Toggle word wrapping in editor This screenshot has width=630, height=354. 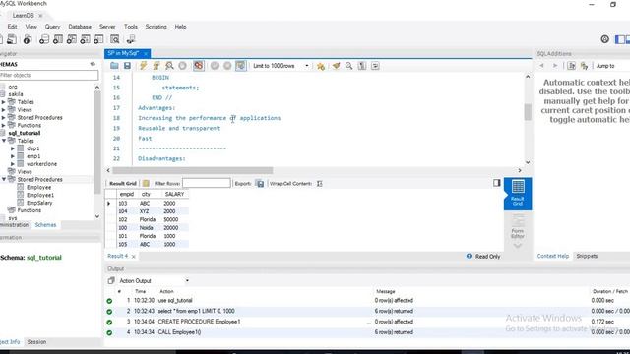pyautogui.click(x=375, y=66)
